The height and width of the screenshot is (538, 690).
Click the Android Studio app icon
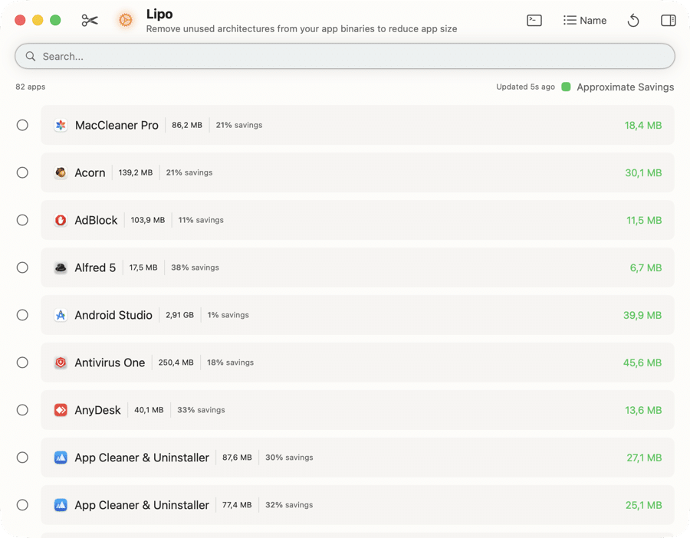pos(61,315)
